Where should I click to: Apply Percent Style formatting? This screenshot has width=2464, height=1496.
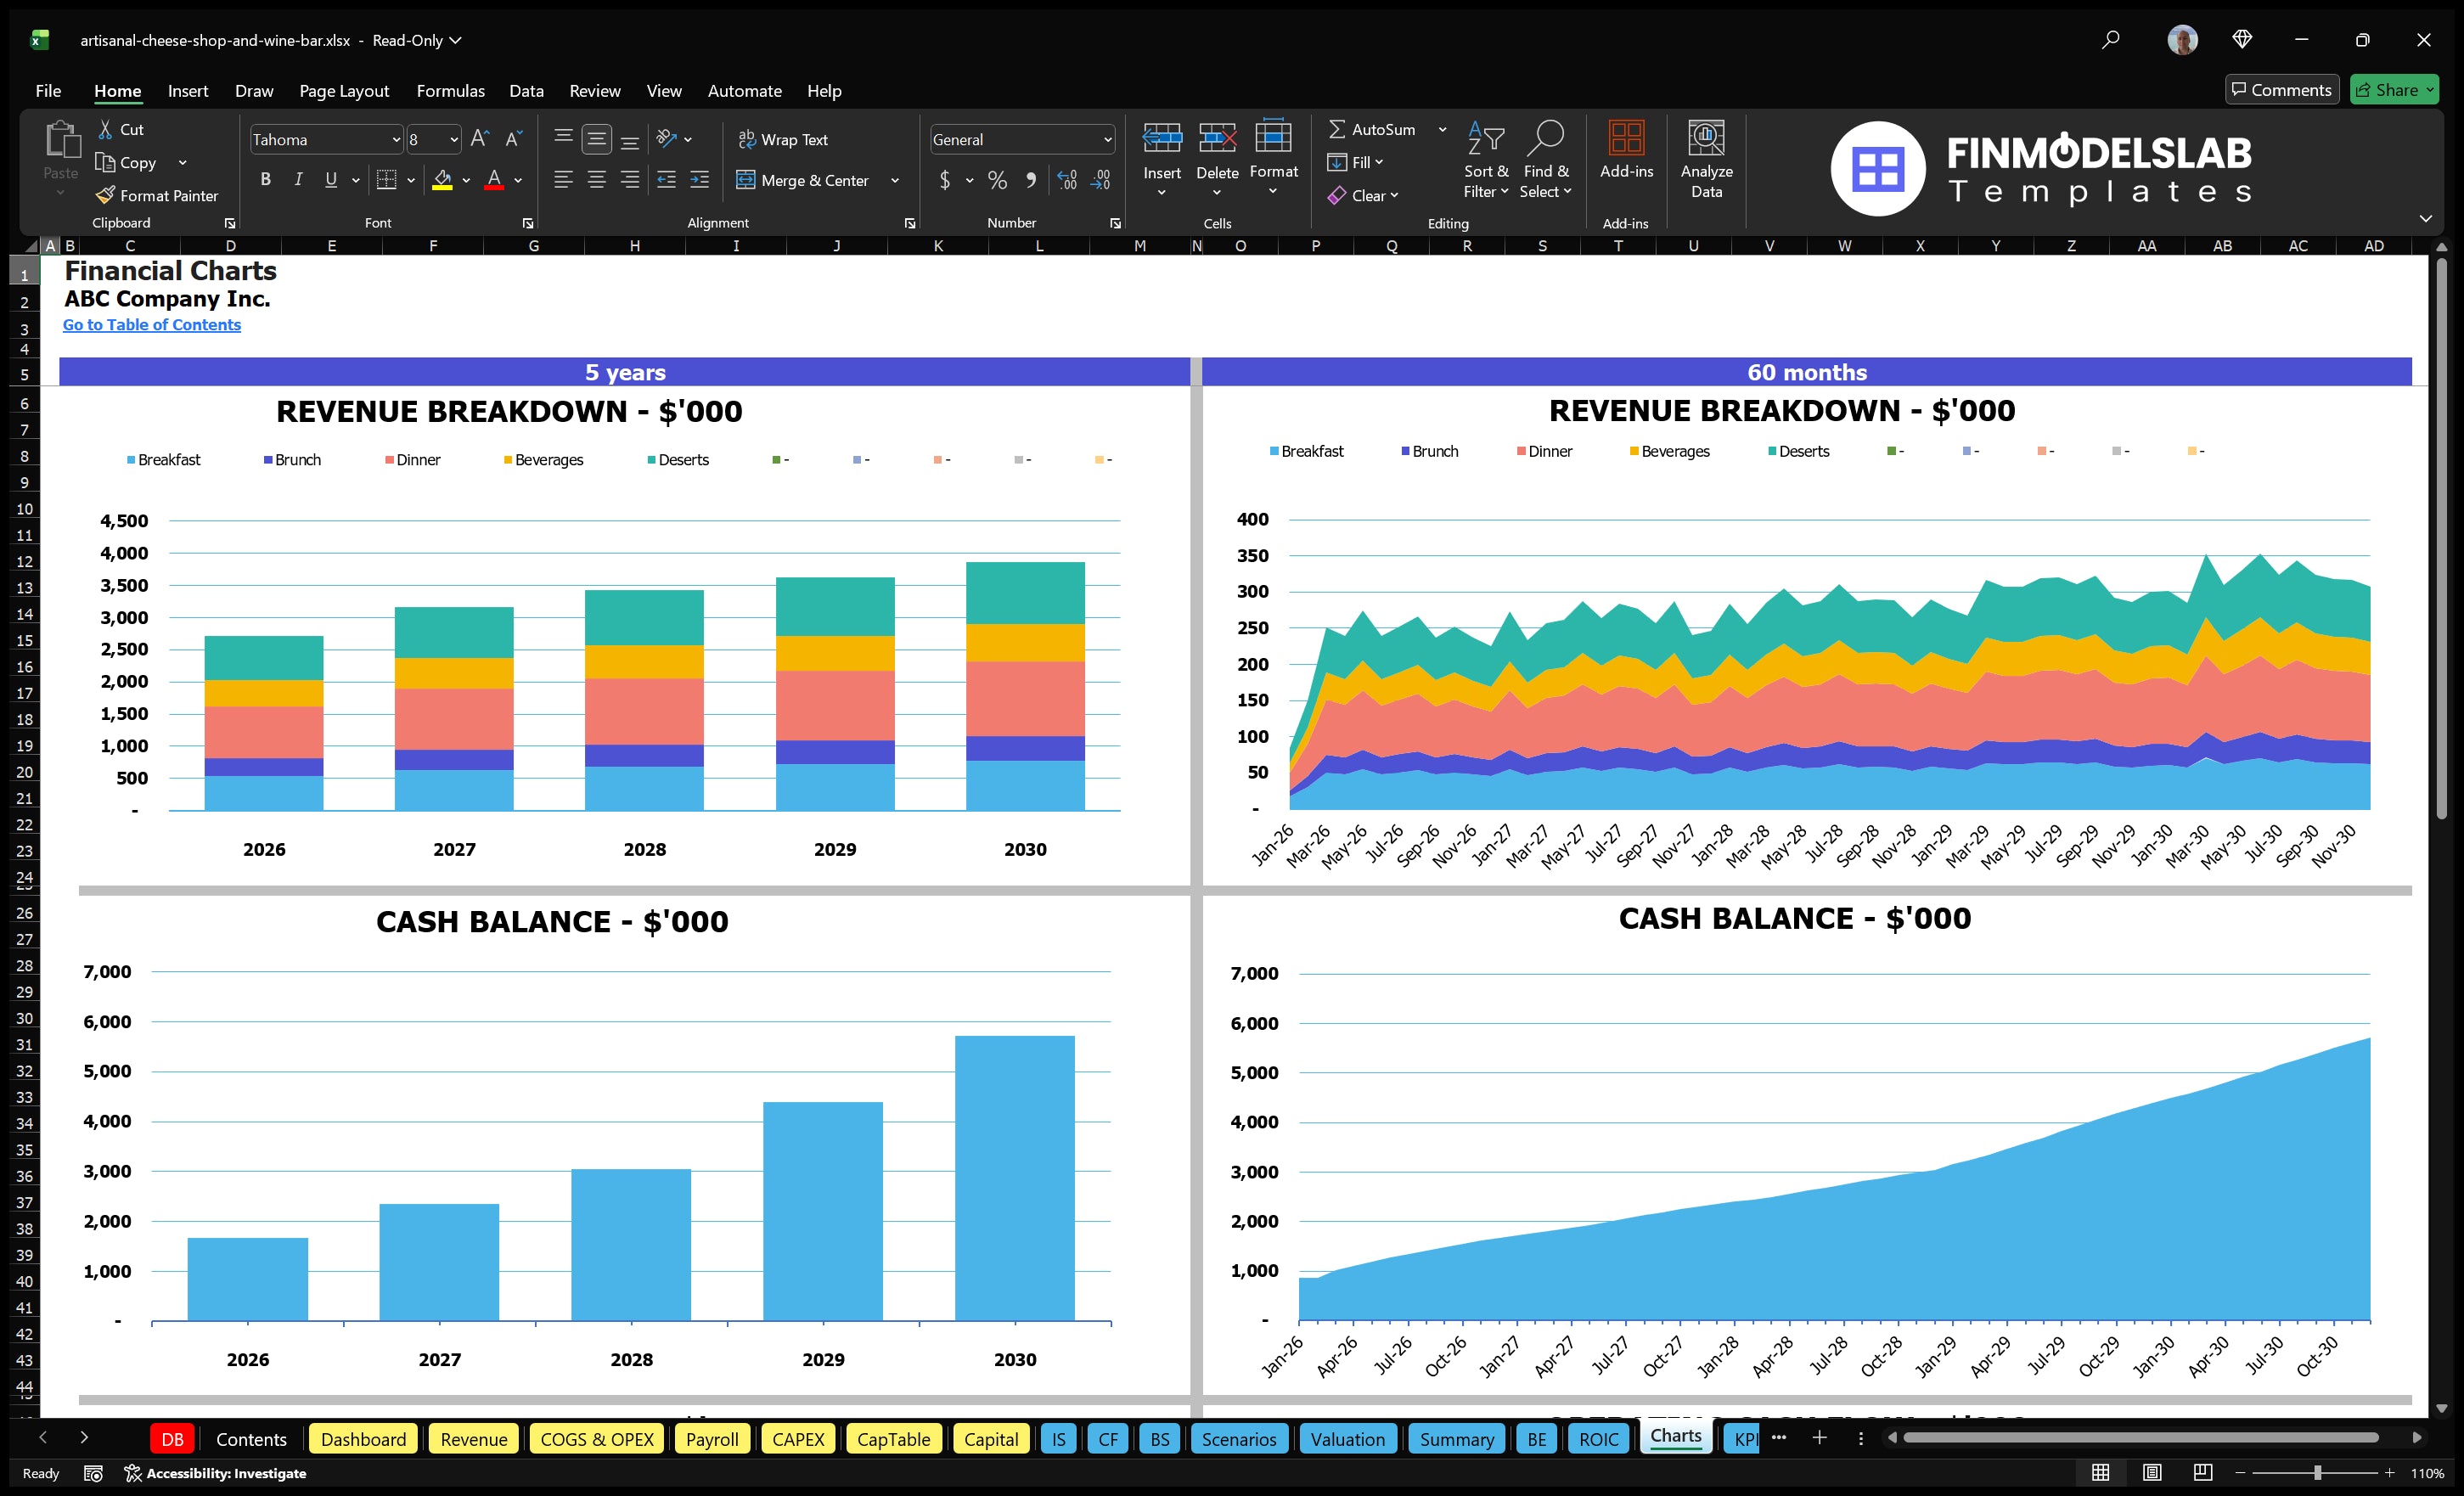click(997, 180)
